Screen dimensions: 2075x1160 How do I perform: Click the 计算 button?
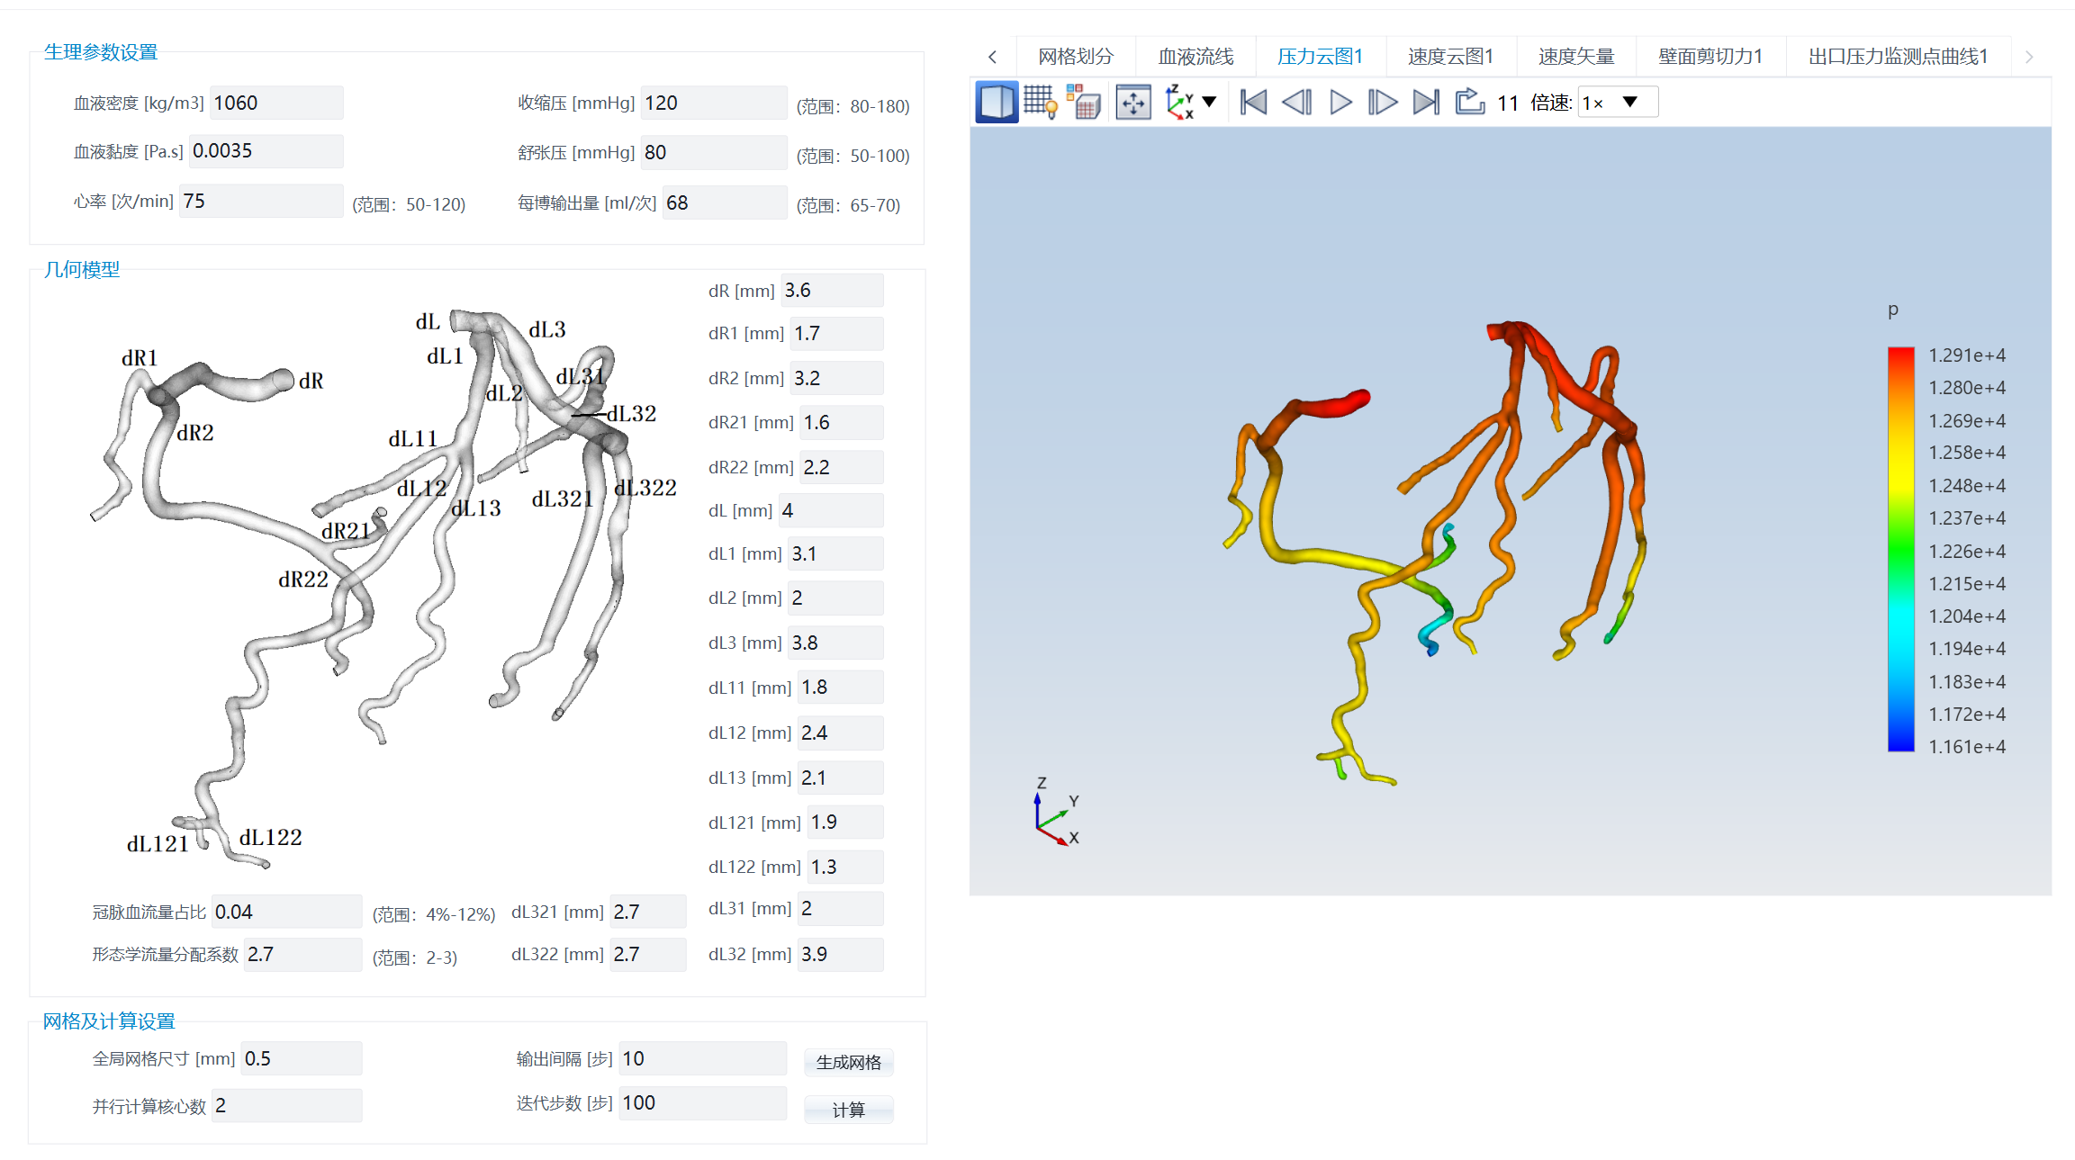point(848,1110)
